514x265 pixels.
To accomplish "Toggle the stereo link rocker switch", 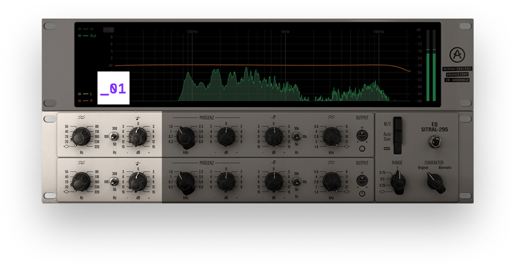I will [x=398, y=148].
